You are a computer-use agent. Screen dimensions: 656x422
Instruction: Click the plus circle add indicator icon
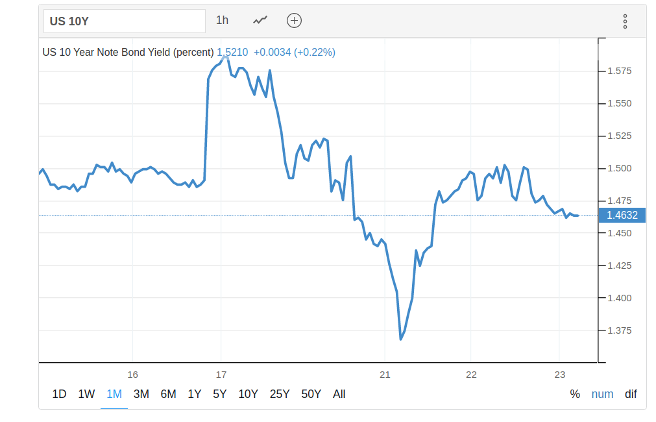(295, 20)
